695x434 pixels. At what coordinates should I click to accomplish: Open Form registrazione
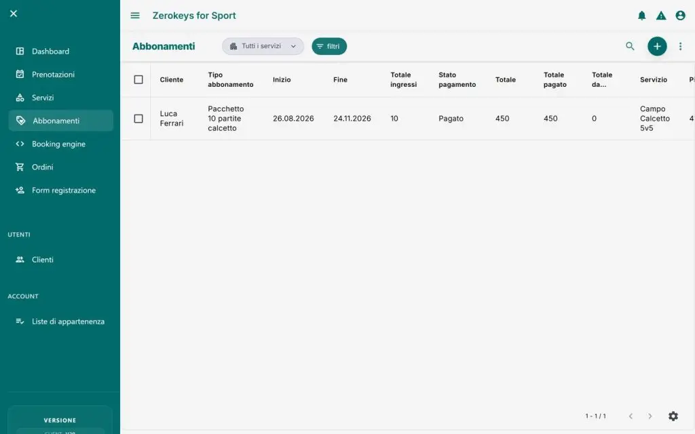60,190
